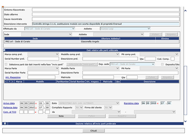Screen dimensions: 189x137
Task: Click the Arrivo data hour field '15'
Action: pyautogui.click(x=41, y=103)
